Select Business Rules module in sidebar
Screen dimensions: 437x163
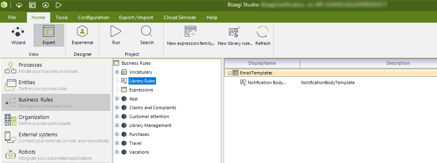click(56, 103)
